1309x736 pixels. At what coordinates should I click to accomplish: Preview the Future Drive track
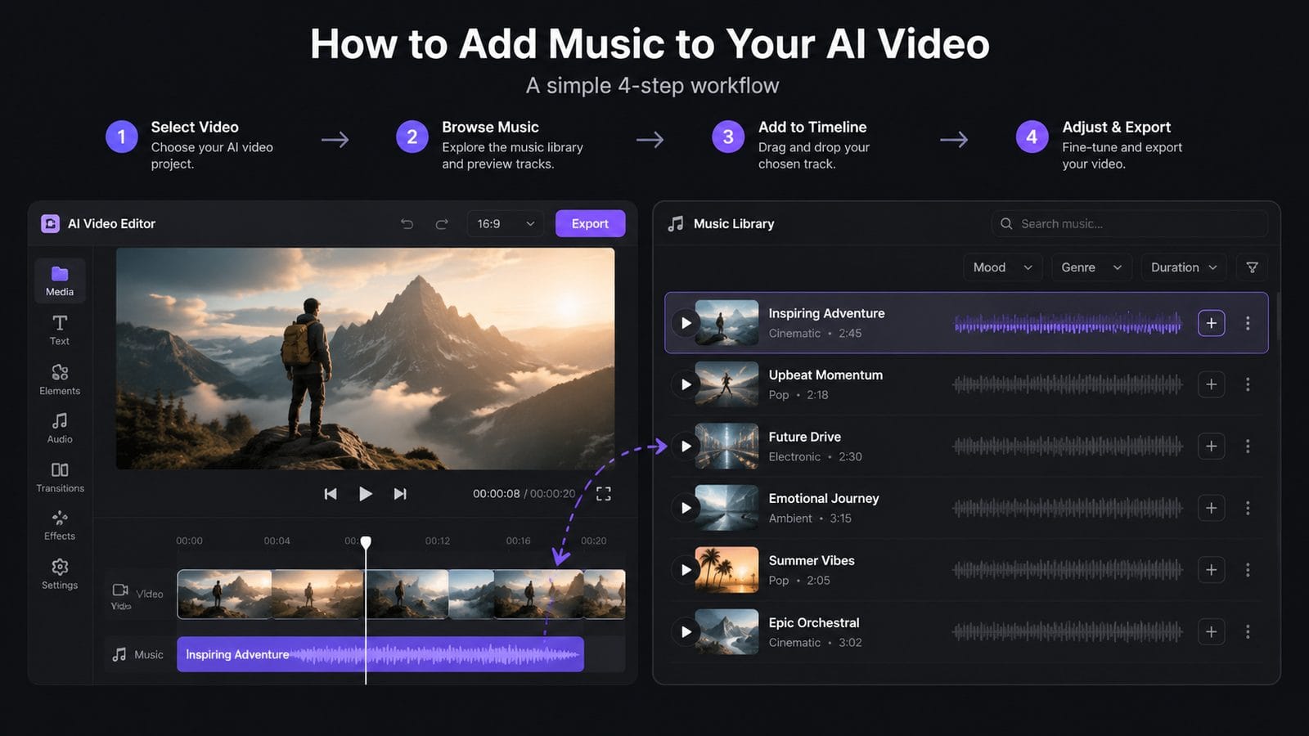point(686,447)
